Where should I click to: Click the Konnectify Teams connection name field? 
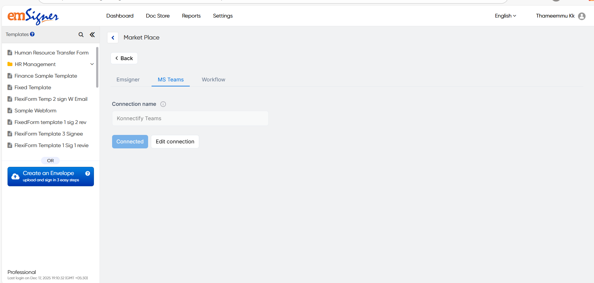(190, 119)
